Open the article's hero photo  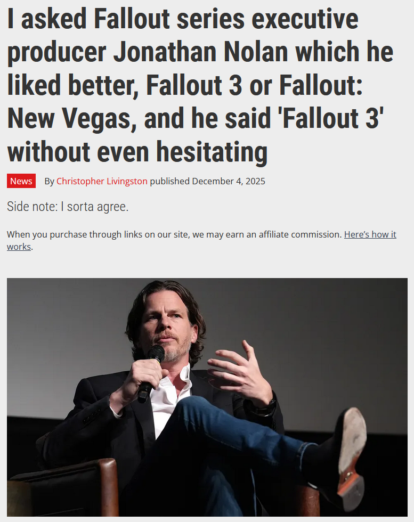point(207,397)
